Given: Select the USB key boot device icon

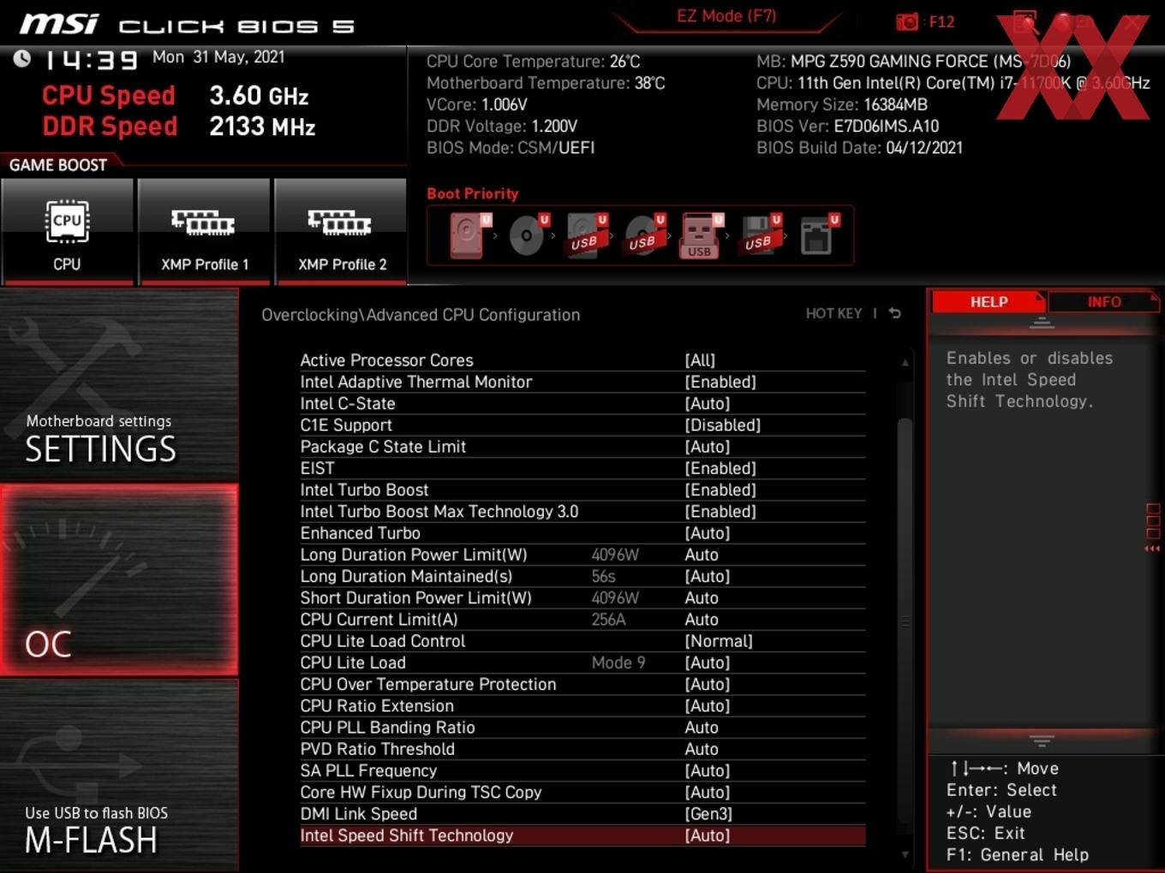Looking at the screenshot, I should tap(702, 235).
